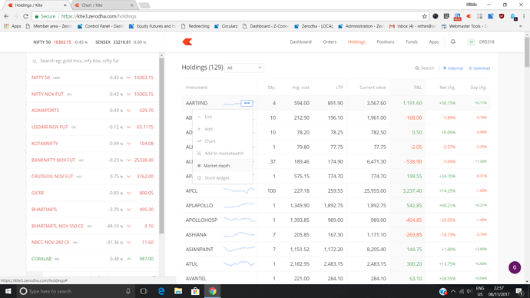This screenshot has width=530, height=298.
Task: Open File Explorer from taskbar
Action: (178, 291)
